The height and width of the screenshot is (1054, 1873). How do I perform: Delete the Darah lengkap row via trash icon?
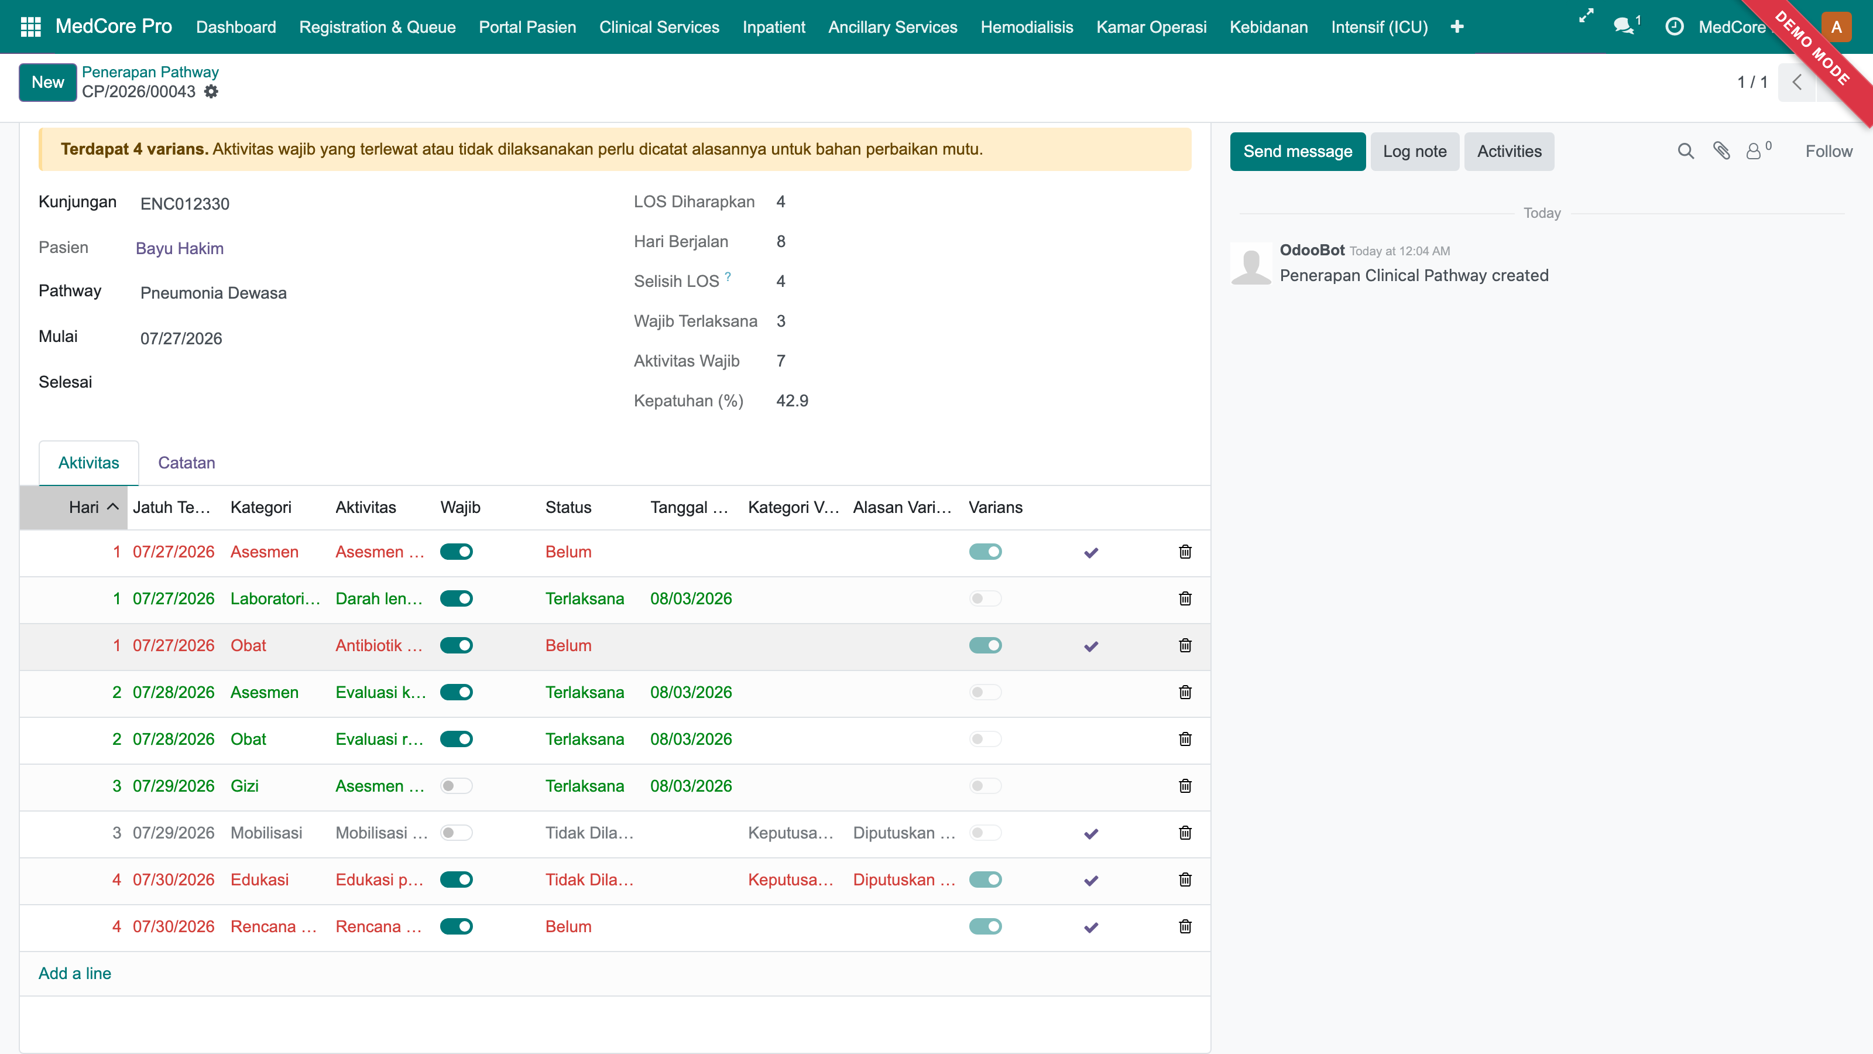coord(1185,598)
